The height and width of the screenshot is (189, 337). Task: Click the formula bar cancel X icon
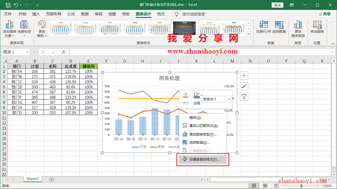(44, 52)
